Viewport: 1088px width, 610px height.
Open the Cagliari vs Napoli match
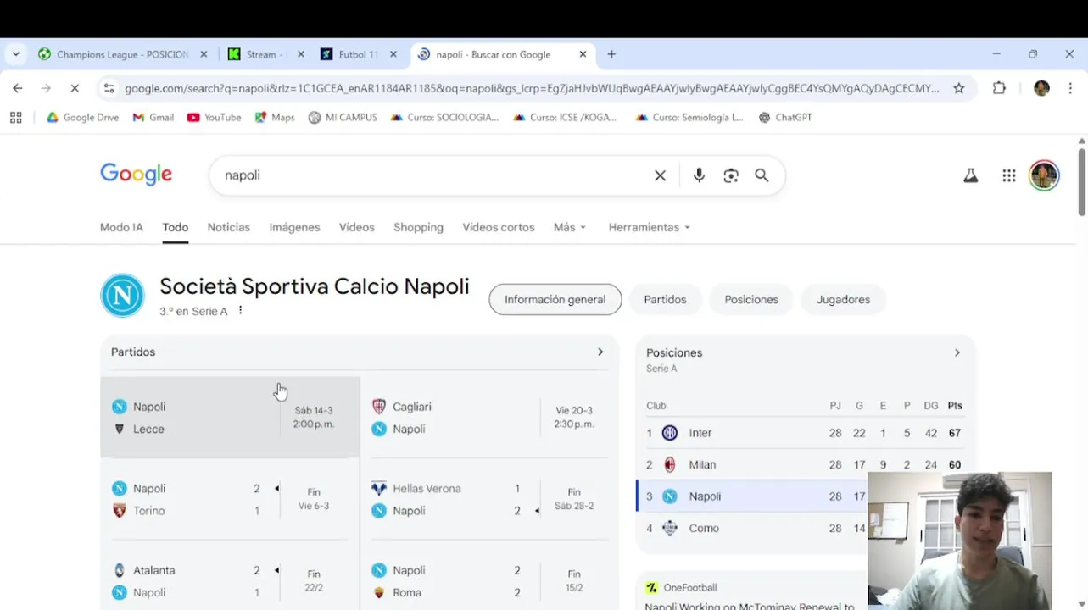489,418
